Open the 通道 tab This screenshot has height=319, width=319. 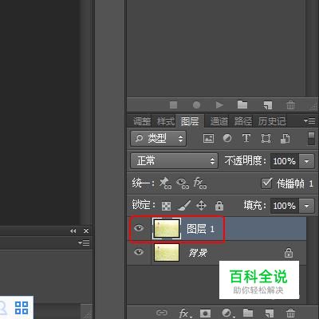click(219, 121)
